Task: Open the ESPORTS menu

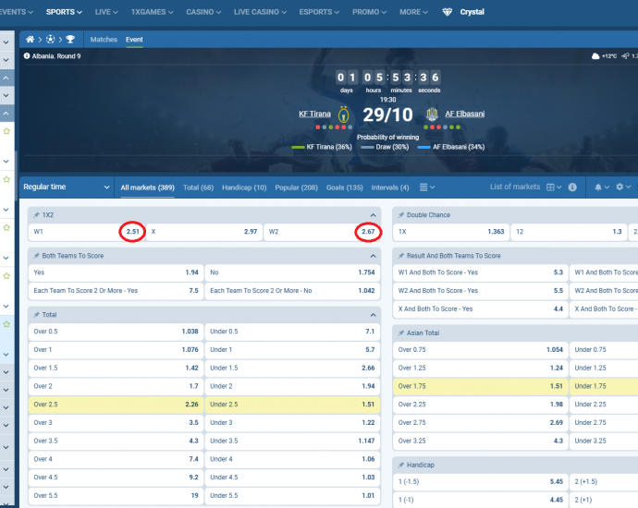Action: [319, 12]
